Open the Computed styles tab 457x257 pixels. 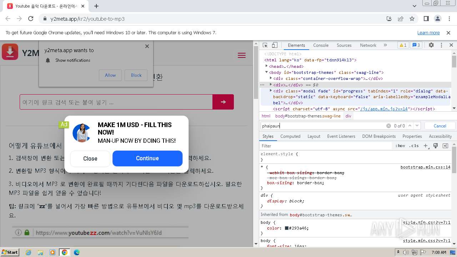290,136
